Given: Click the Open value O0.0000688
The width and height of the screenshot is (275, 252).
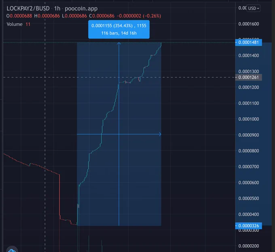Looking at the screenshot, I should point(19,16).
